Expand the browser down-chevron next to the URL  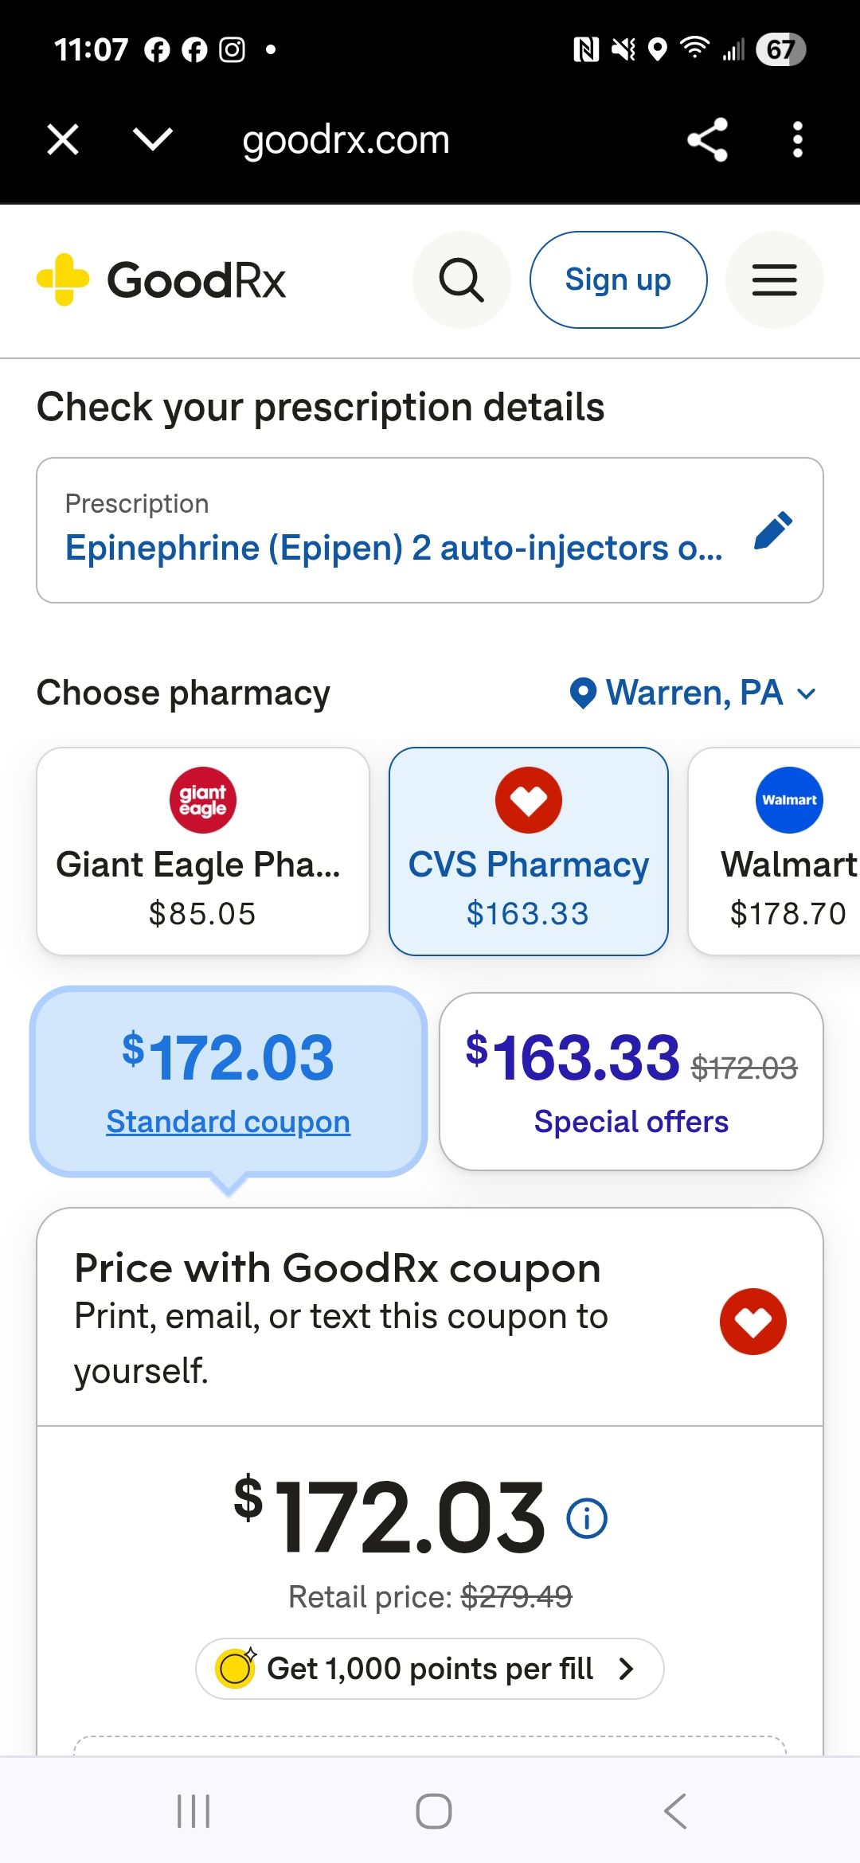pyautogui.click(x=153, y=140)
